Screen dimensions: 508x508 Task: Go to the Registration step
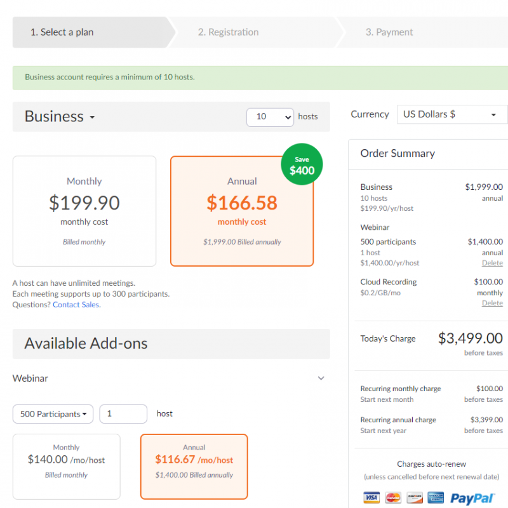[x=228, y=32]
